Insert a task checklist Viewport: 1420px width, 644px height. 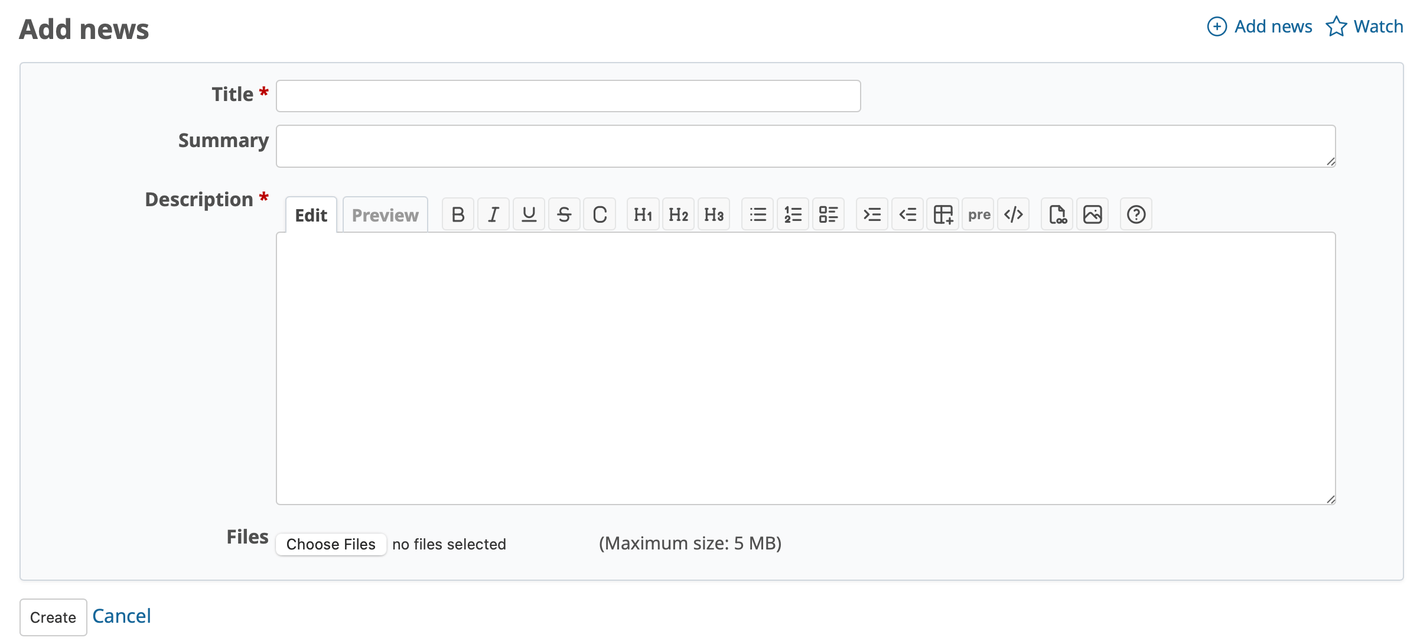tap(828, 214)
